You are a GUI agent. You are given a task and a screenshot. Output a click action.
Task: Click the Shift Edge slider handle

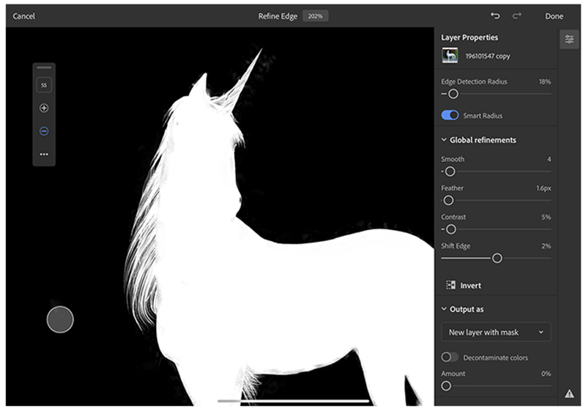click(x=497, y=258)
